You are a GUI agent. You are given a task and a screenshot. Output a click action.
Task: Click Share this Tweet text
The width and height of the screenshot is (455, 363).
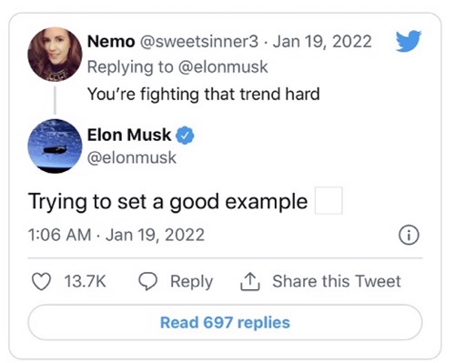coord(337,281)
